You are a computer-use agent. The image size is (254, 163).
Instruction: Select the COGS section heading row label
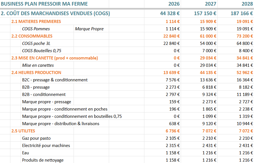coord(55,13)
